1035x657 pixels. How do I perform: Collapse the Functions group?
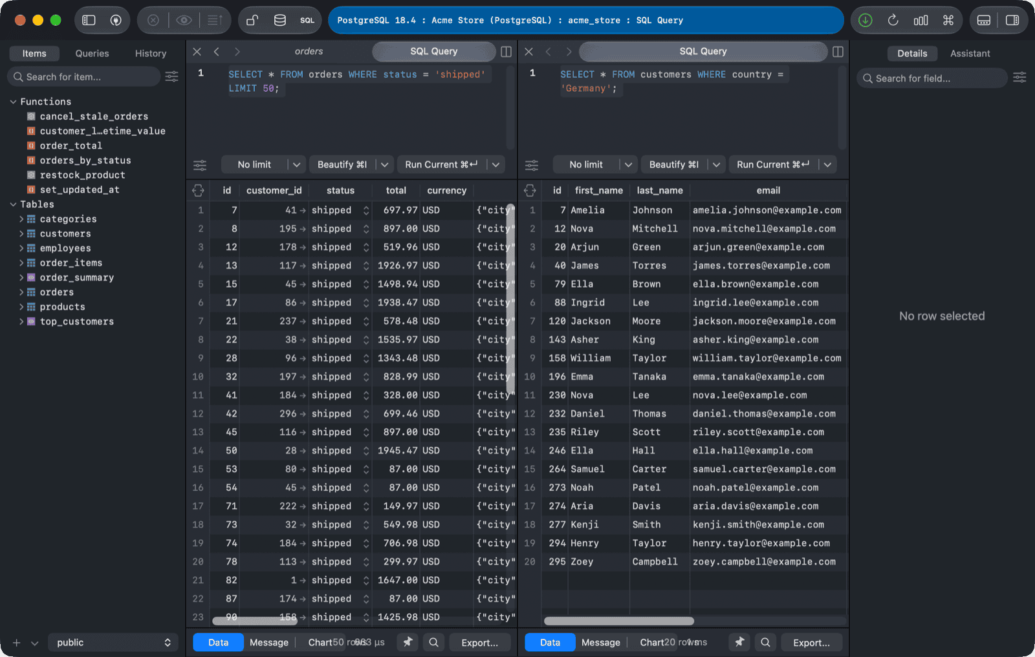[x=13, y=102]
